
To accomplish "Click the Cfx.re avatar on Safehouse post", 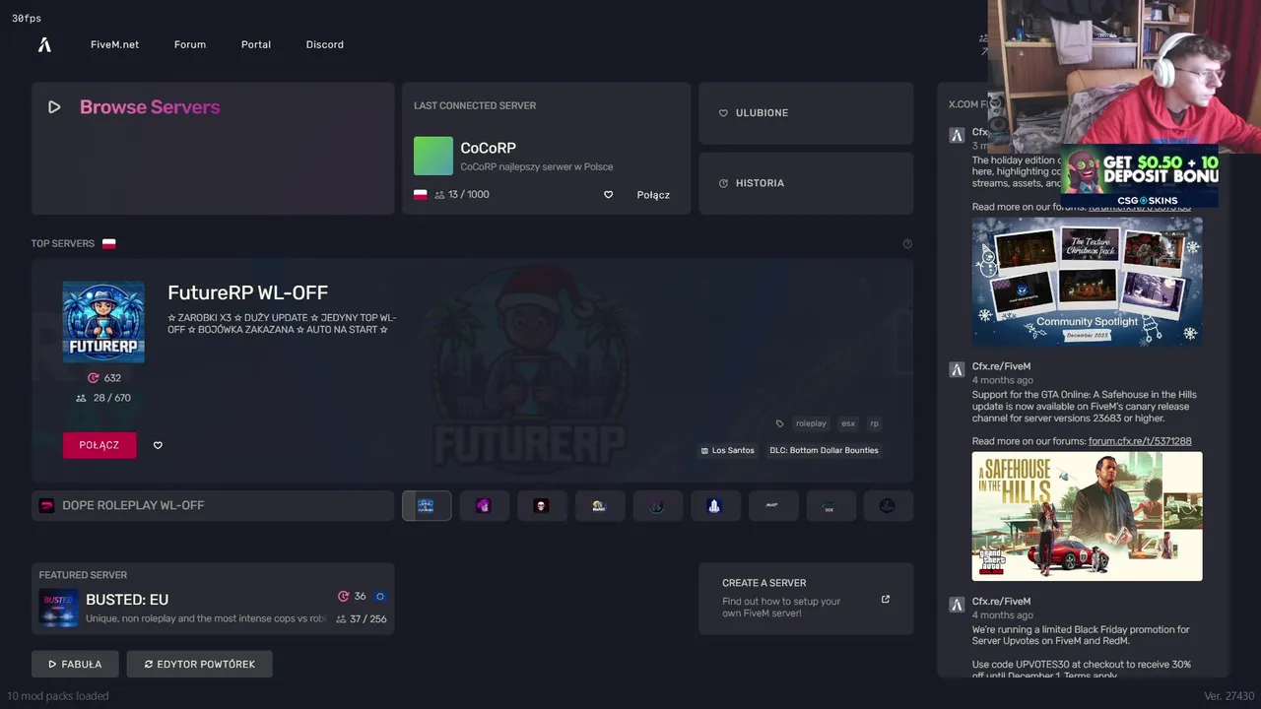I will click(x=957, y=369).
